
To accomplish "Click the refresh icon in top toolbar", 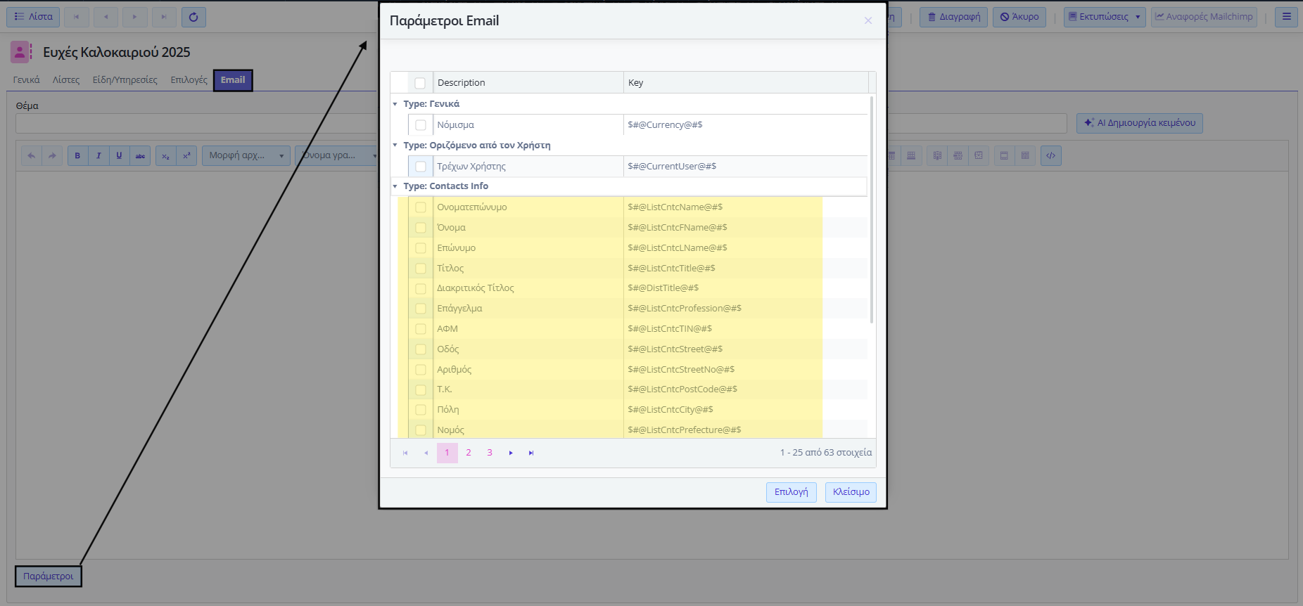I will [x=193, y=17].
